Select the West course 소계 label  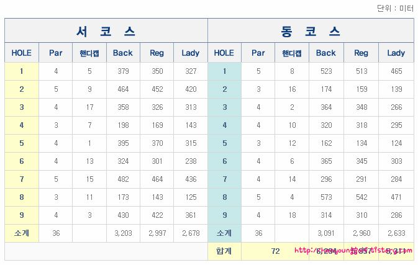pos(22,233)
